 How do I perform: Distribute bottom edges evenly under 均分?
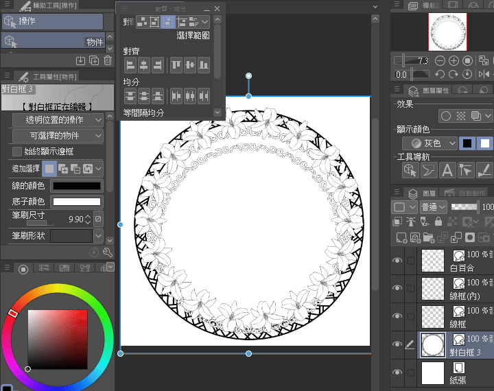click(x=158, y=96)
